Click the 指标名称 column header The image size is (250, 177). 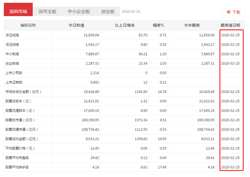tap(28, 25)
